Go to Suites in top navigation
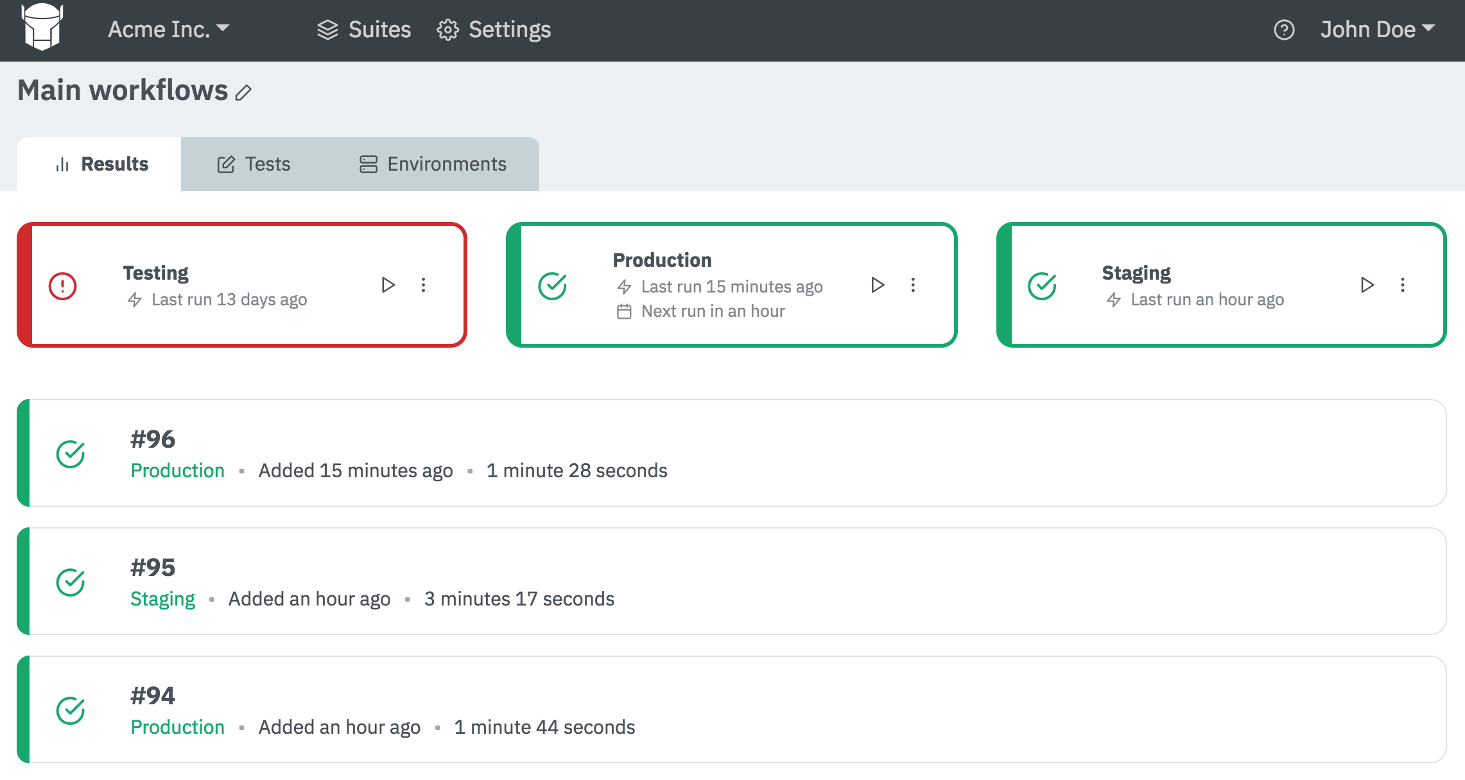1465x780 pixels. tap(364, 30)
